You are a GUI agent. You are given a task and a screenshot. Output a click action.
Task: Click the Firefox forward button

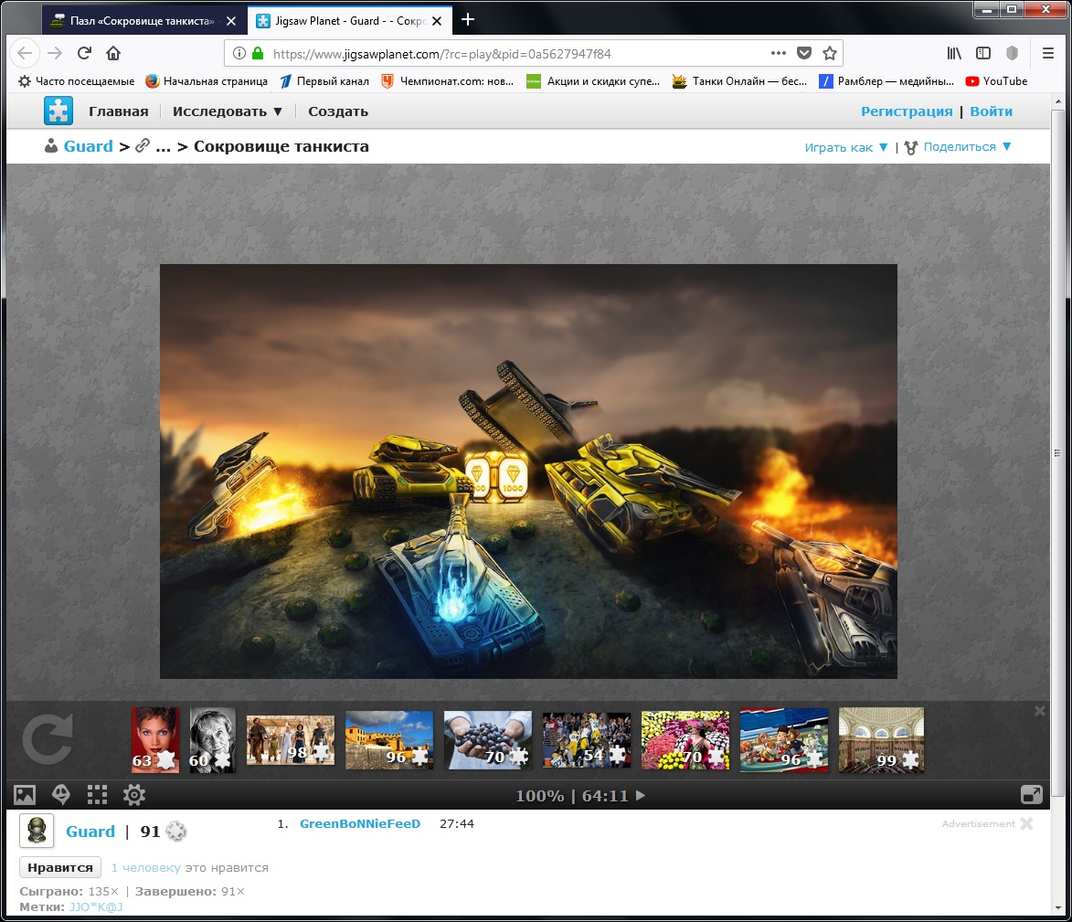click(x=55, y=53)
